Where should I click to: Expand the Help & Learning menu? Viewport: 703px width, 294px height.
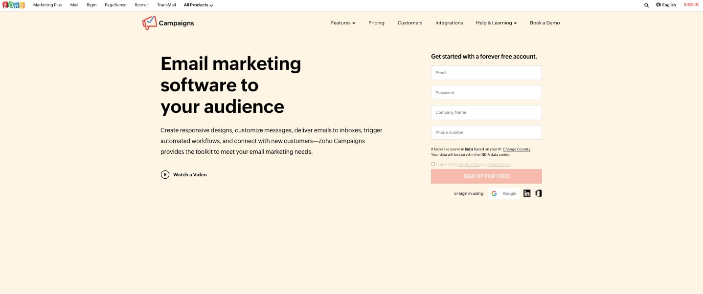pyautogui.click(x=496, y=23)
